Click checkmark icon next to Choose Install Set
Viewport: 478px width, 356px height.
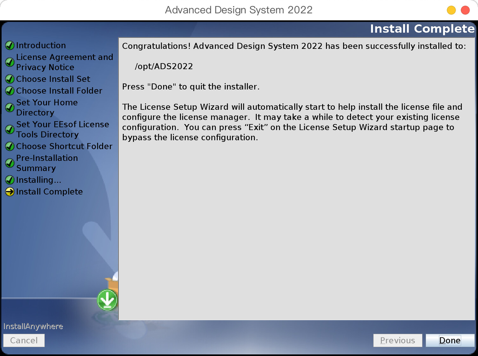[x=10, y=79]
